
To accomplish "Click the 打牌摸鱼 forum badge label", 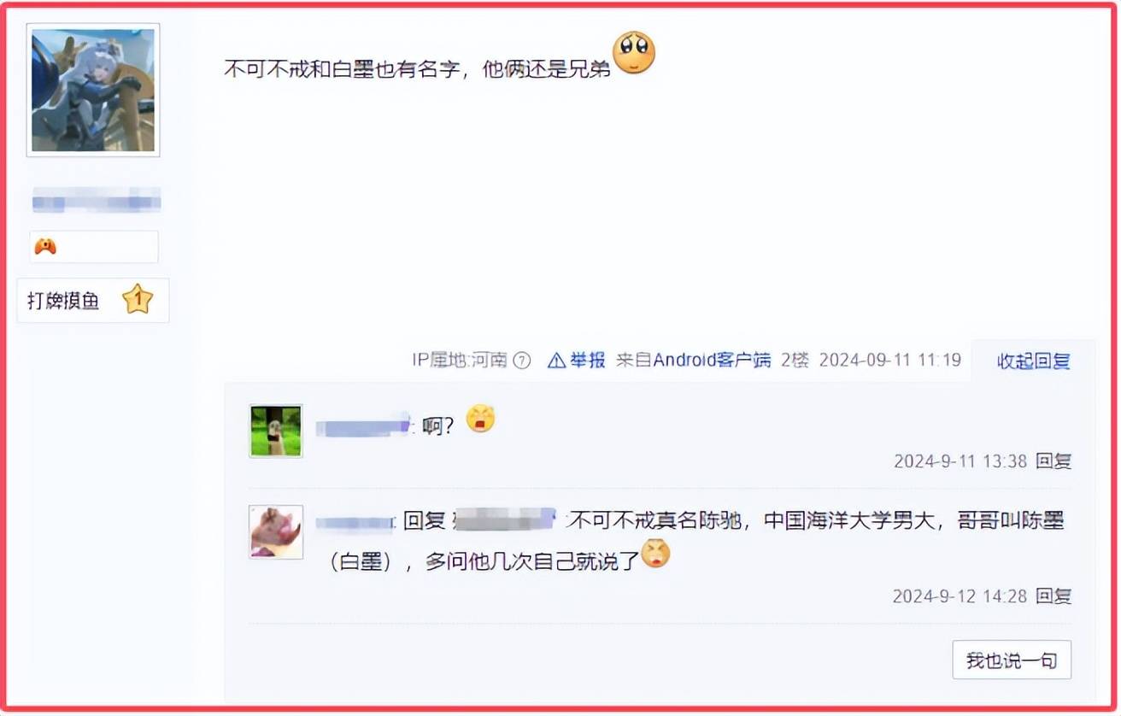I will click(64, 301).
